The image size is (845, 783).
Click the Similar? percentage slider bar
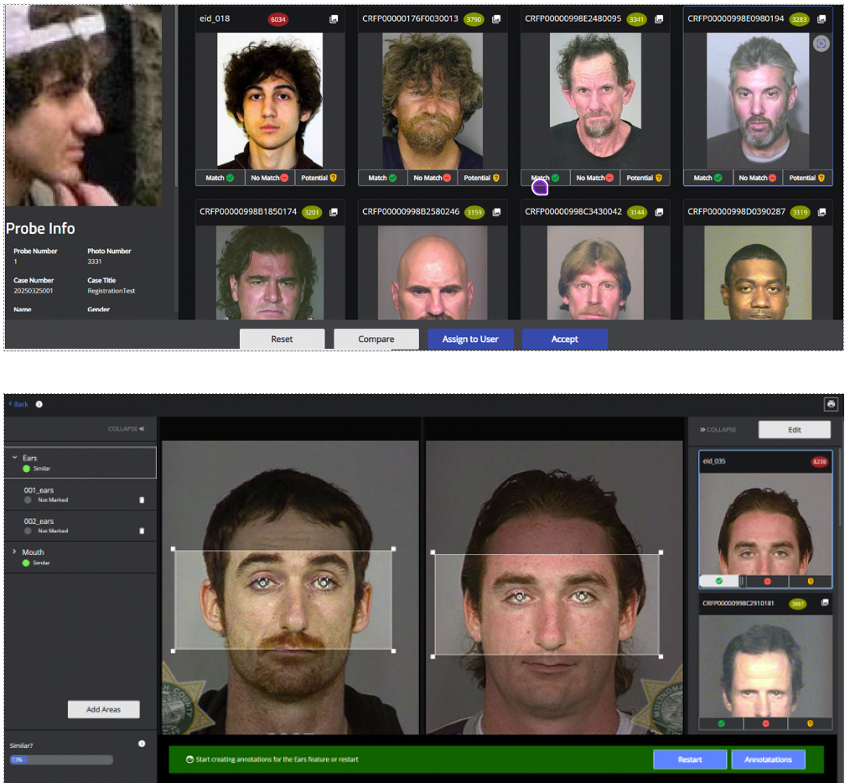coord(60,760)
